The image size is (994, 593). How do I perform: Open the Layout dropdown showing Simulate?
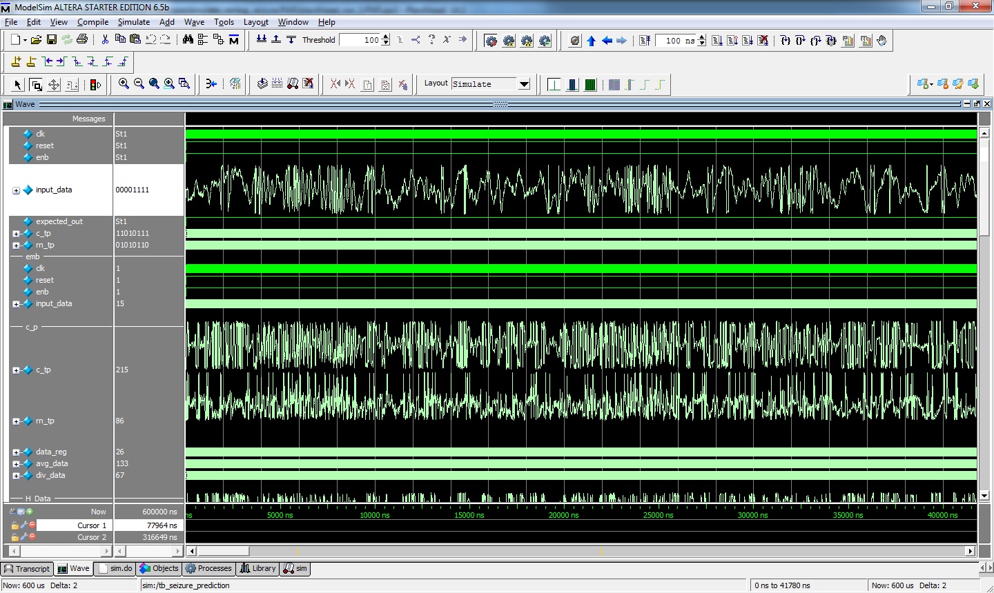(x=524, y=84)
